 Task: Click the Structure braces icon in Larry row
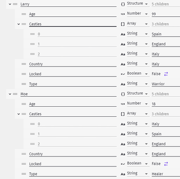pyautogui.click(x=123, y=4)
